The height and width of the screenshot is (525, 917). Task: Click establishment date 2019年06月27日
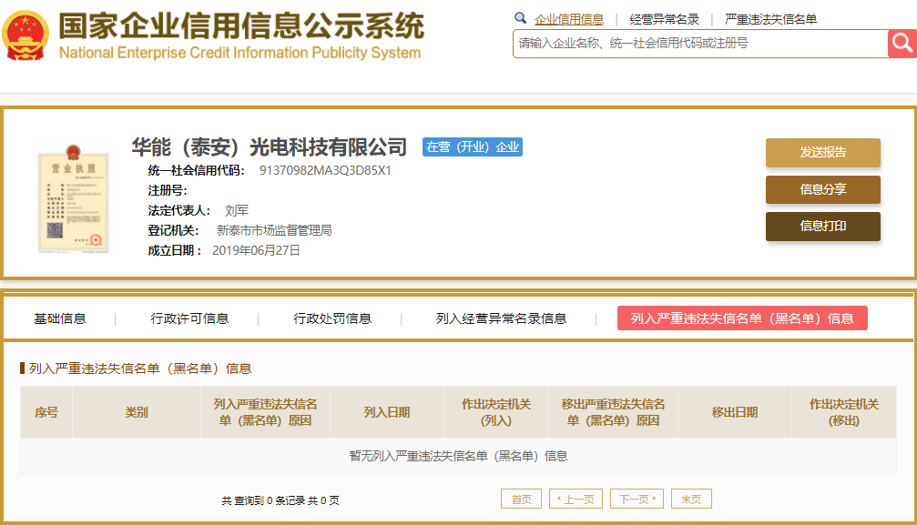point(256,250)
